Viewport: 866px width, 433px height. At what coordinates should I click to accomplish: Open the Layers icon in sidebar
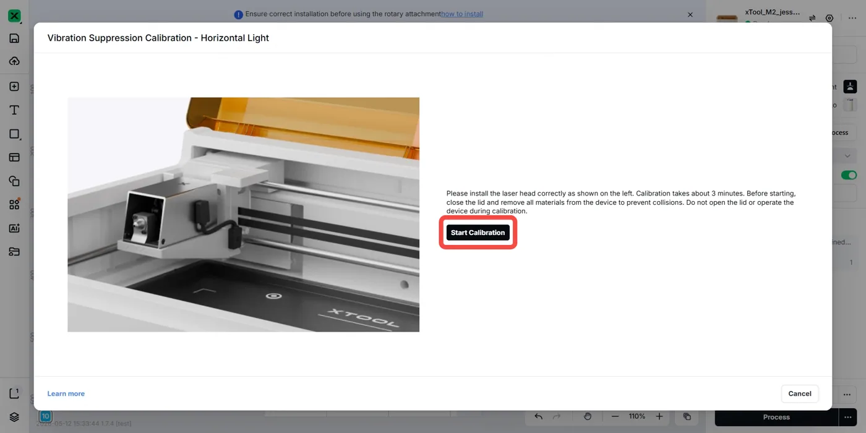pyautogui.click(x=14, y=417)
